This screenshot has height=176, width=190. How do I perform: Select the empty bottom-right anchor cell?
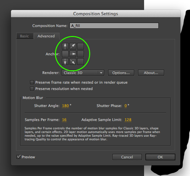pos(81,62)
